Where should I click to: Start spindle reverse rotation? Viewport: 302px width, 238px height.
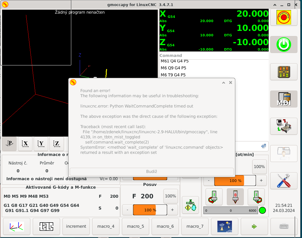click(214, 197)
